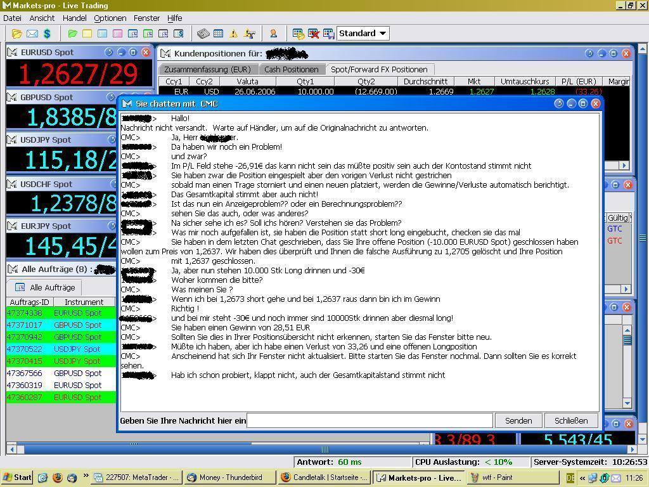Click the green dollar sign toolbar icon
Viewport: 649px width, 487px height.
click(47, 34)
